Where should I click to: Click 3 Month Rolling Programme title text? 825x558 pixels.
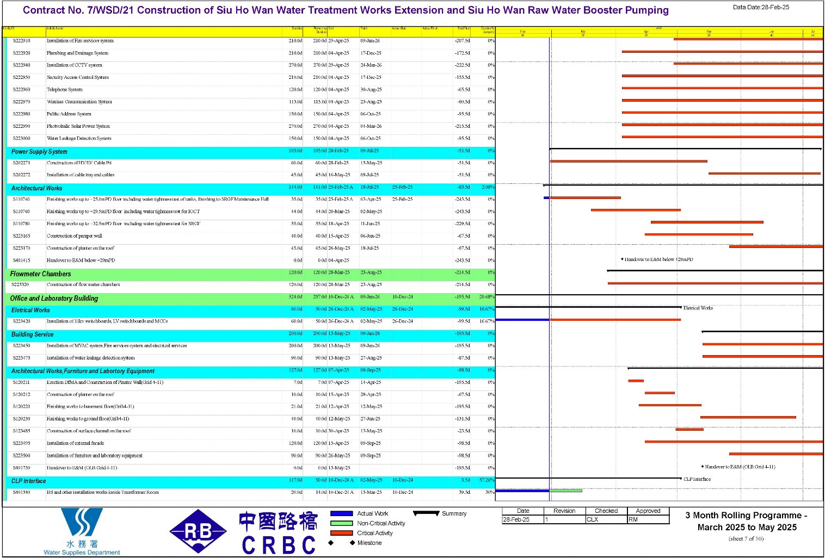click(x=746, y=521)
